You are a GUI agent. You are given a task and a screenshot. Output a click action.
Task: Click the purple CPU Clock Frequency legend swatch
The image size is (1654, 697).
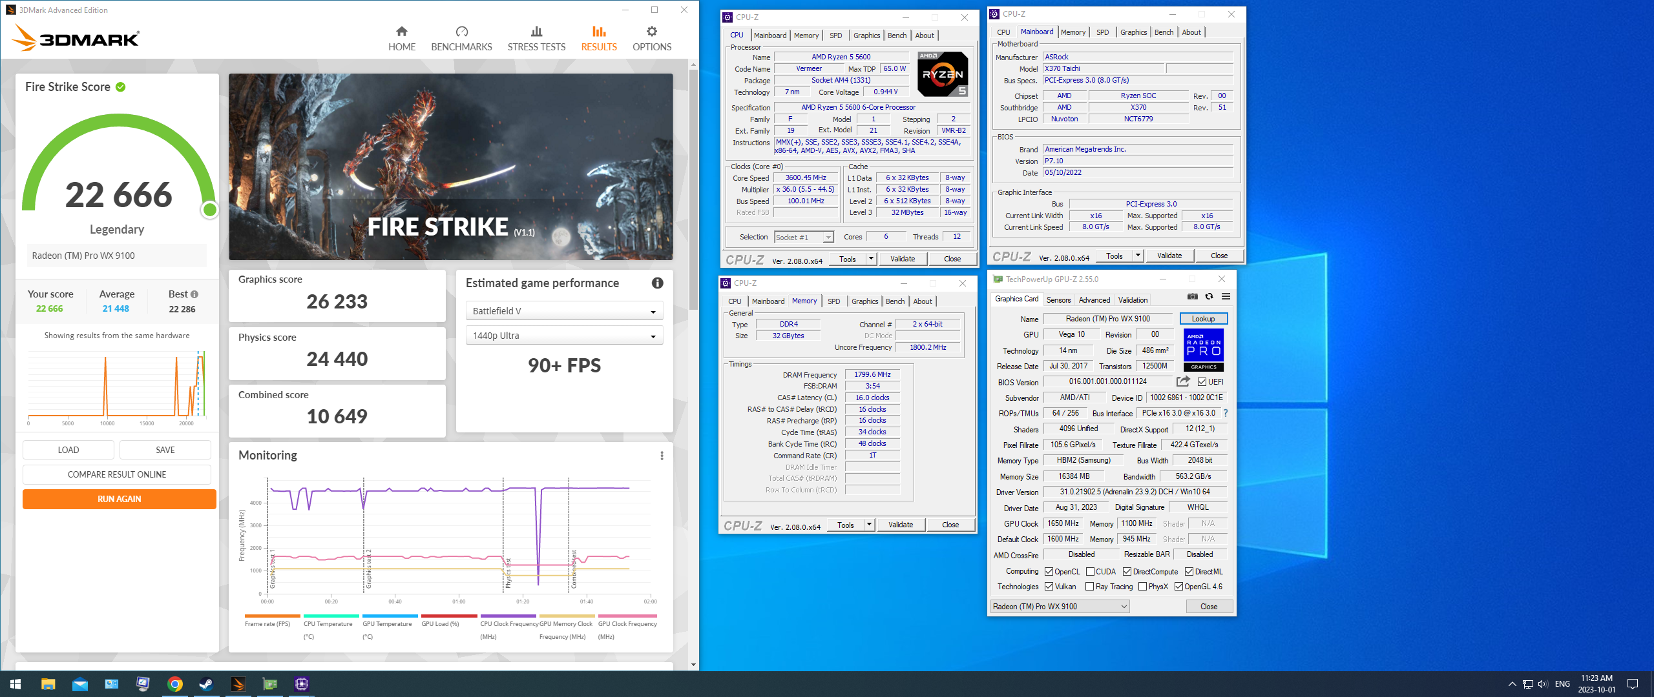[x=508, y=616]
